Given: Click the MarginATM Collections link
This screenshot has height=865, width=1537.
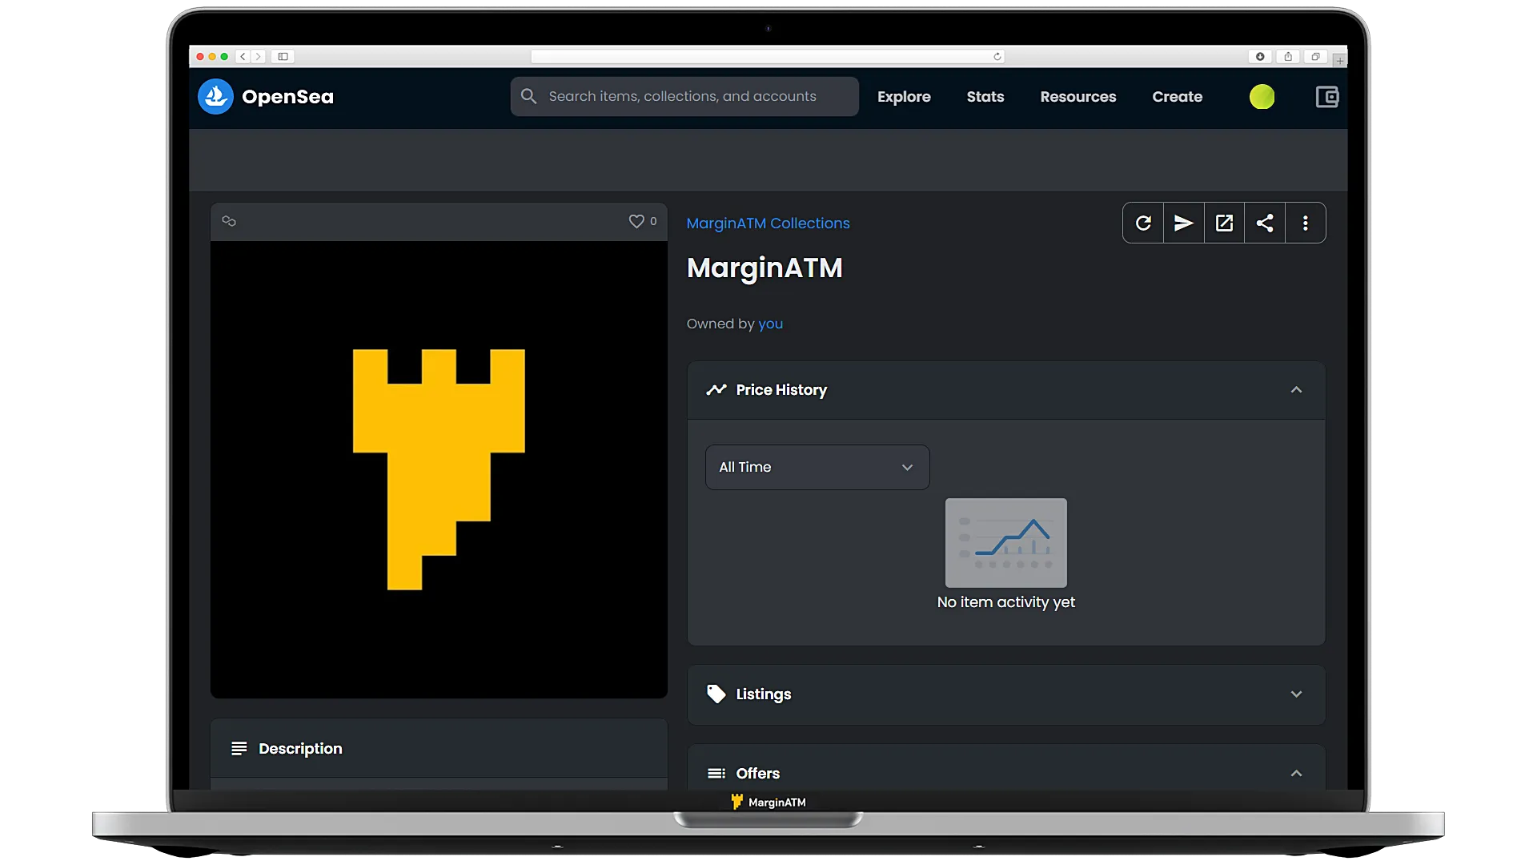Looking at the screenshot, I should click(x=768, y=223).
